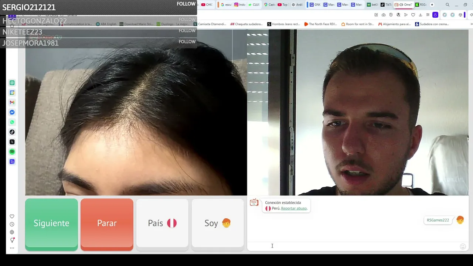Open browsing history clock icon in sidebar

tap(12, 224)
